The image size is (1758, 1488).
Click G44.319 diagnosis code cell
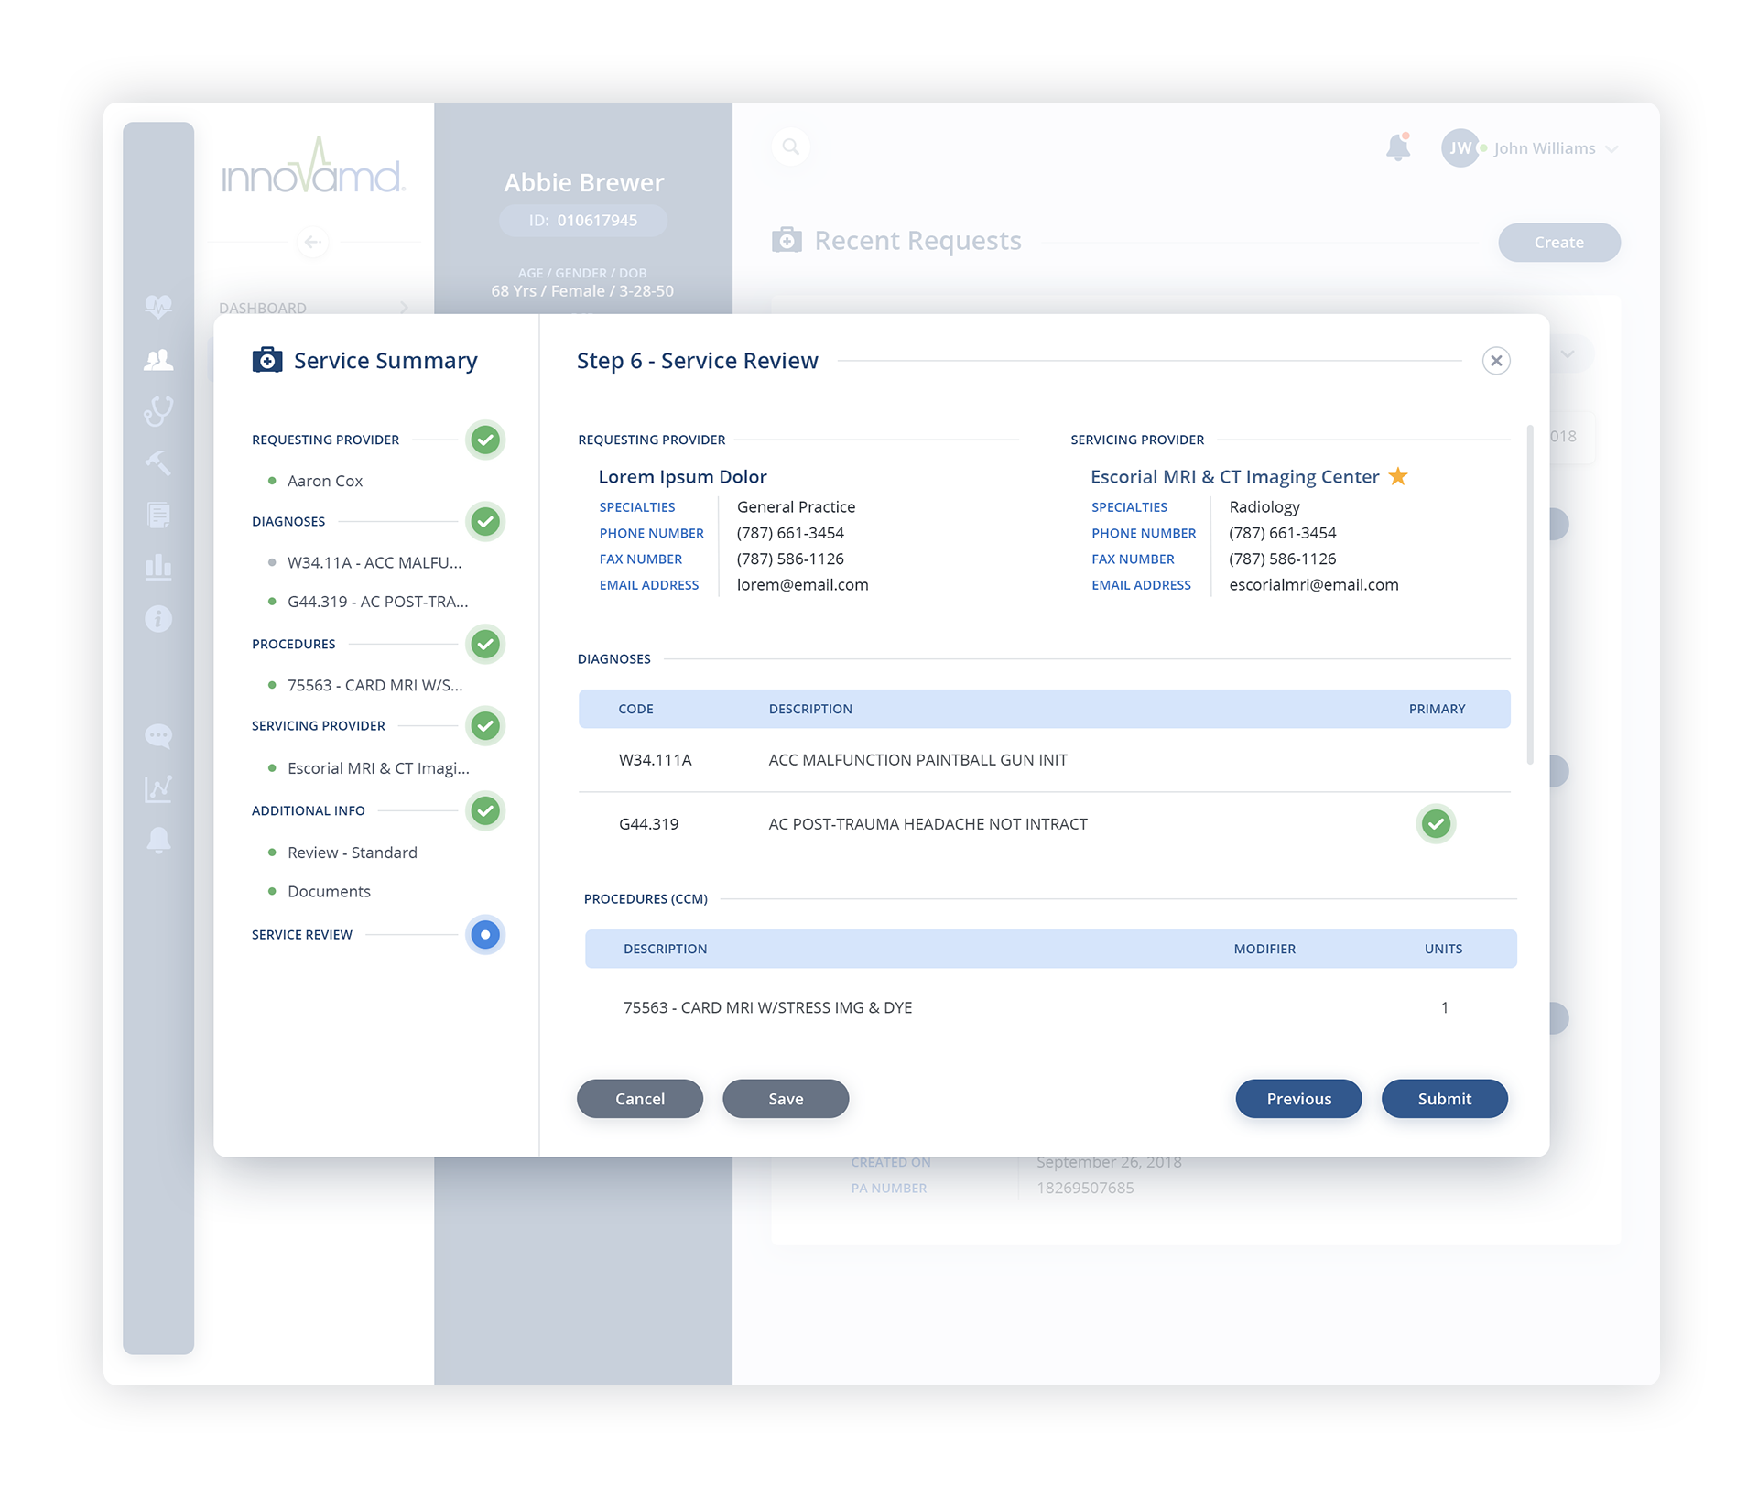coord(648,824)
